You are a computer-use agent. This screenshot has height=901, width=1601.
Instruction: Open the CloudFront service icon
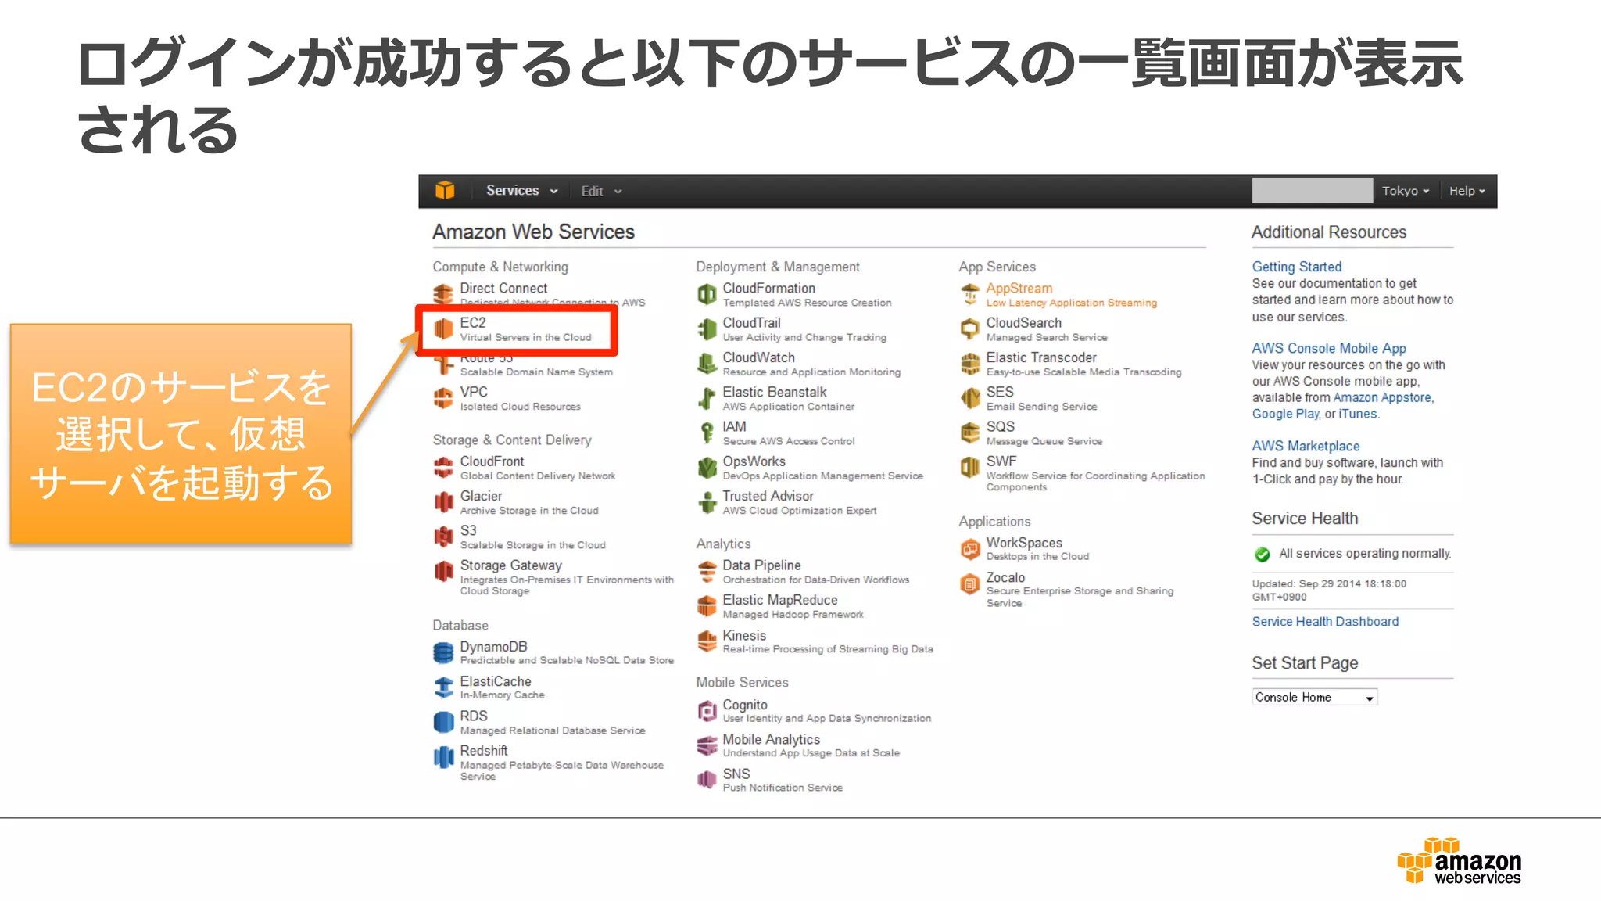coord(443,467)
